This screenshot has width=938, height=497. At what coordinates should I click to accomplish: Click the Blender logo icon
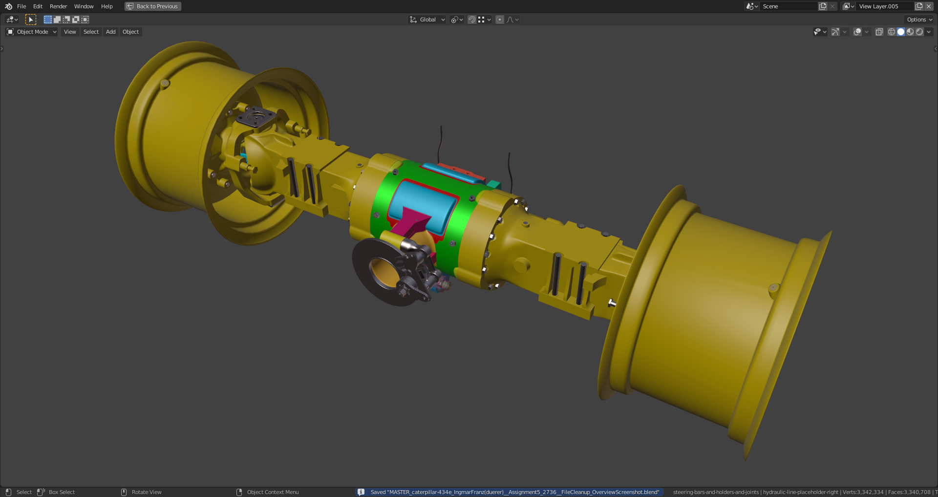(8, 6)
